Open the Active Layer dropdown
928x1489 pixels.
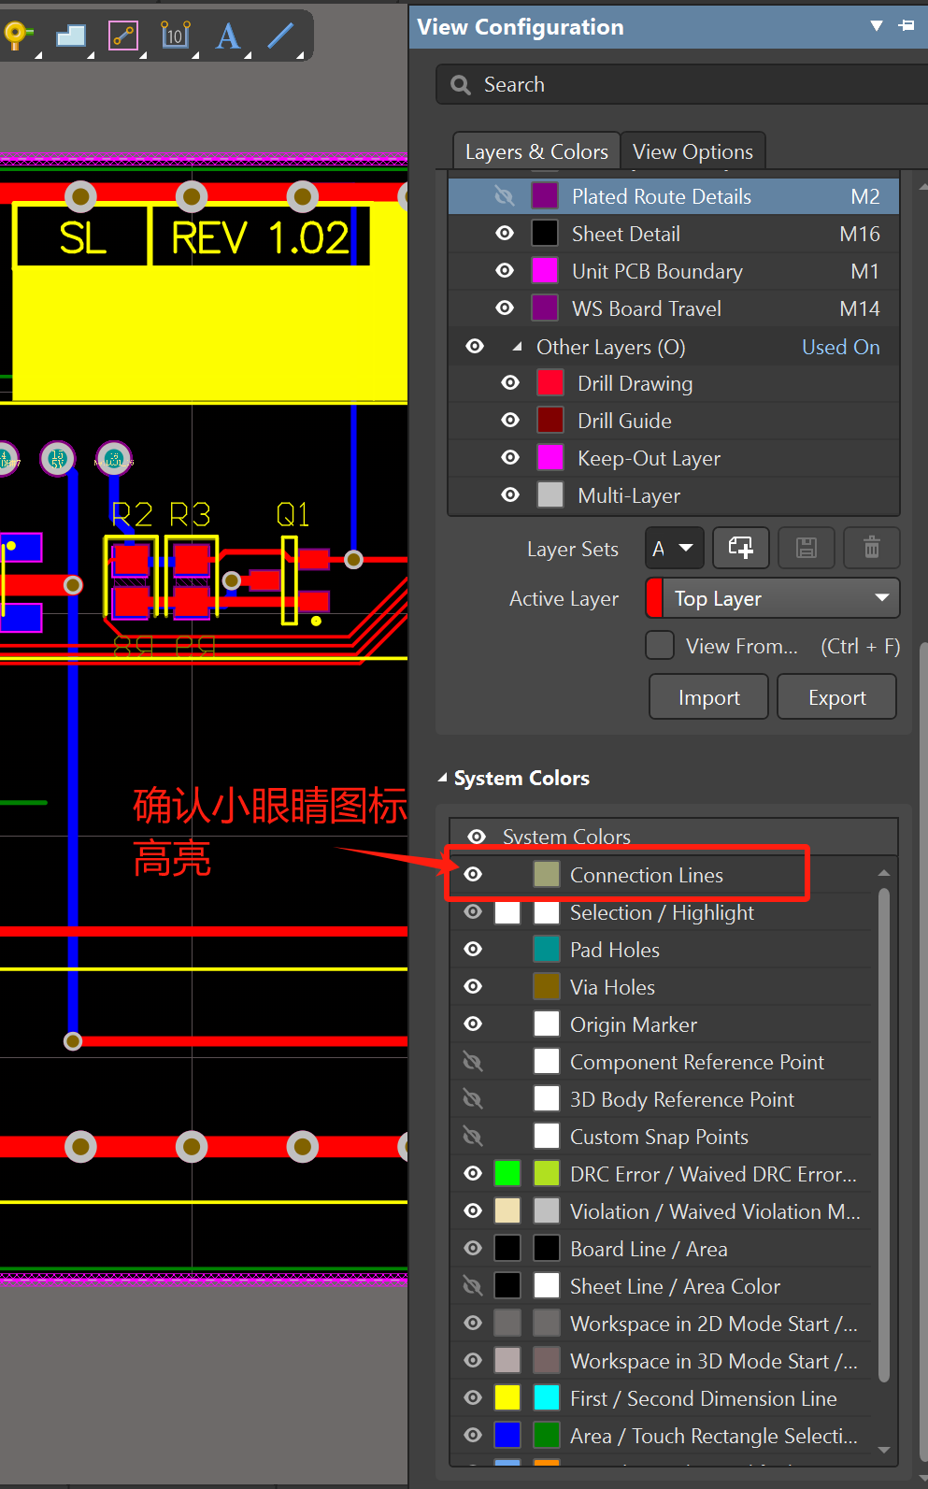click(881, 598)
